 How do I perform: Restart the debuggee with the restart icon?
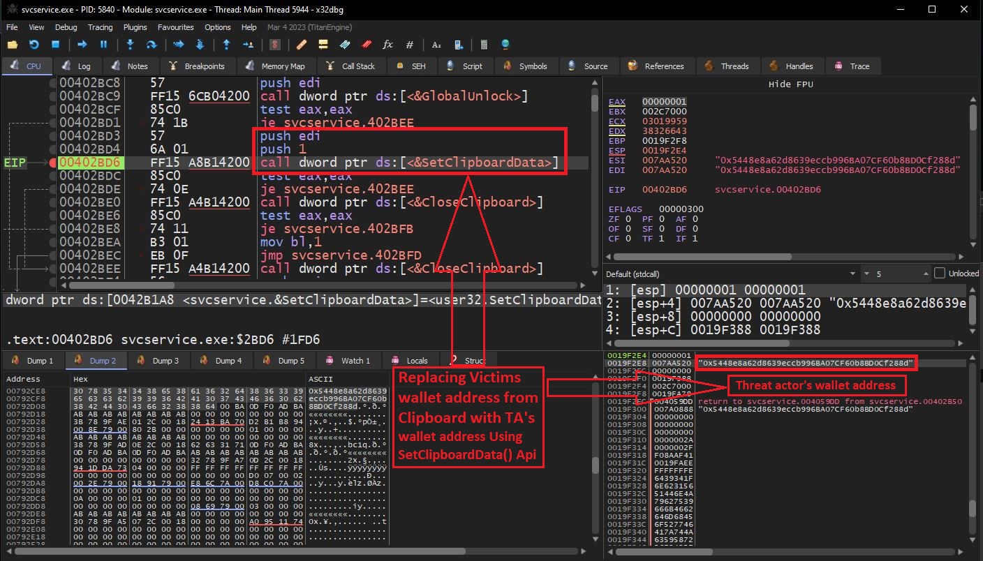[34, 45]
